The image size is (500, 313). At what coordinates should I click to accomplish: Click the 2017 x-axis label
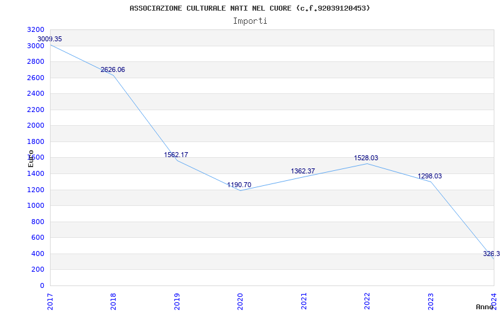click(x=50, y=301)
